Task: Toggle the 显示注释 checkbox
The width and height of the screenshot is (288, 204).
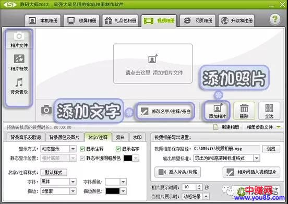Action: coord(82,149)
